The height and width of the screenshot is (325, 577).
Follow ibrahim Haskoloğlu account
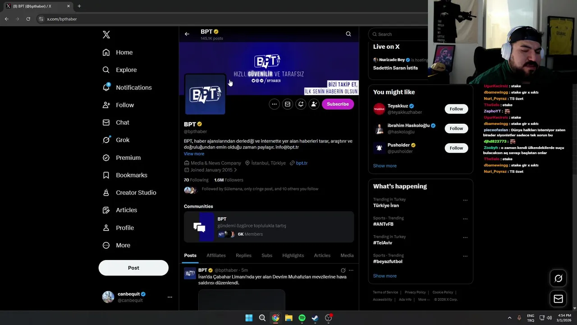point(456,129)
